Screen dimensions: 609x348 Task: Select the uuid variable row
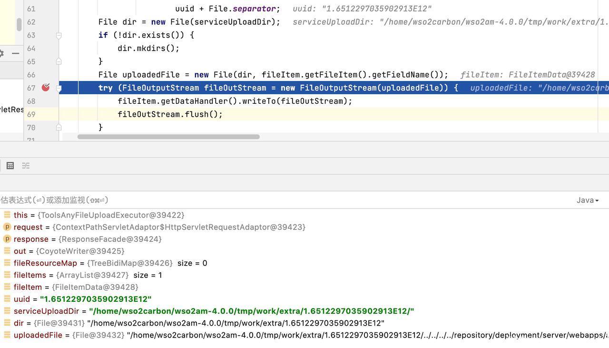[304, 299]
